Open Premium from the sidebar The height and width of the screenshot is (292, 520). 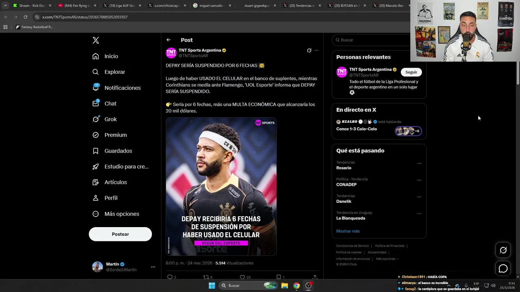(109, 135)
